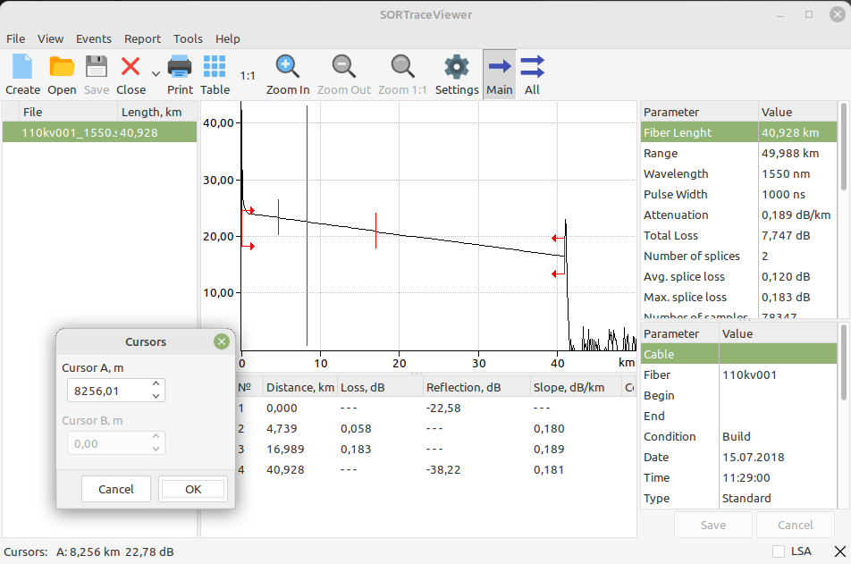The width and height of the screenshot is (851, 564).
Task: Open the Table view icon
Action: coord(215,68)
